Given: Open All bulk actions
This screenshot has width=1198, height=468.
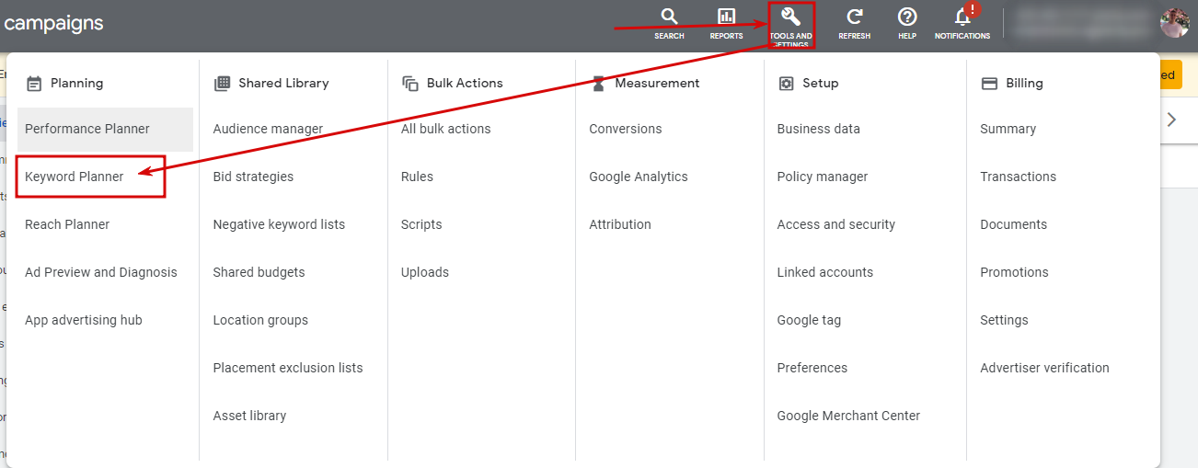Looking at the screenshot, I should pyautogui.click(x=445, y=129).
